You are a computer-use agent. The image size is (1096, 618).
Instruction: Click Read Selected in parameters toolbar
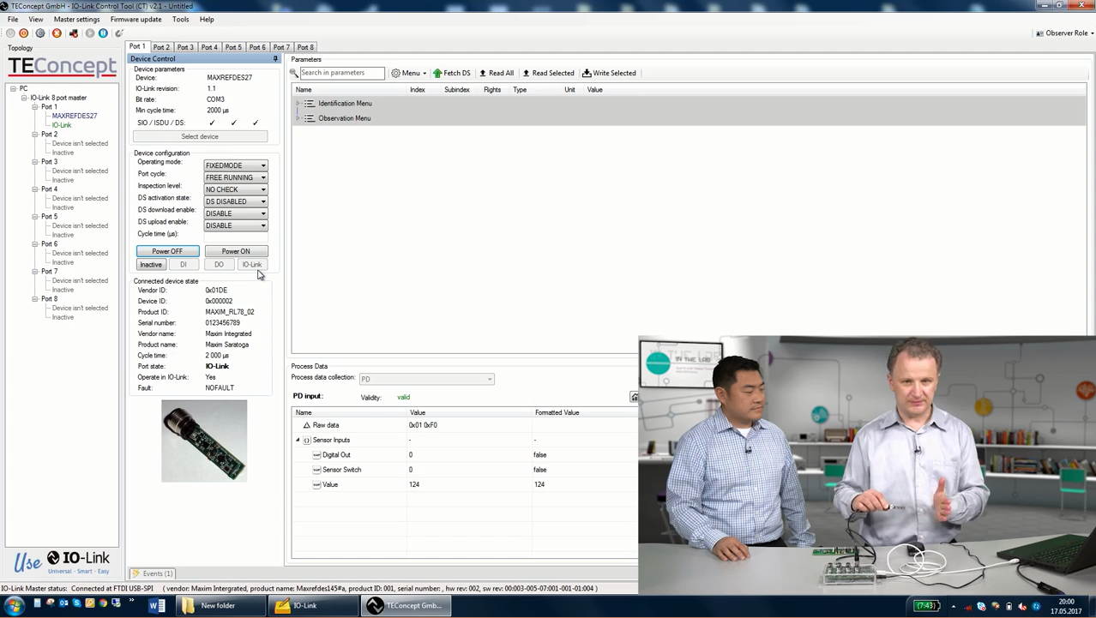548,73
